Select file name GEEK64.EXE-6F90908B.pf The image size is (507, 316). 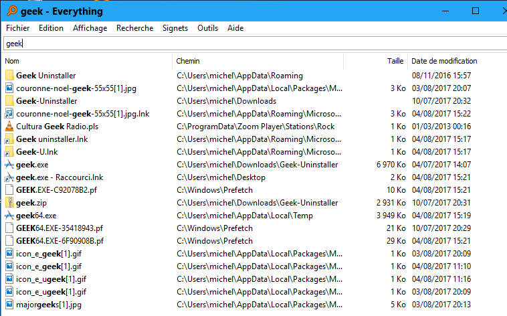point(60,241)
